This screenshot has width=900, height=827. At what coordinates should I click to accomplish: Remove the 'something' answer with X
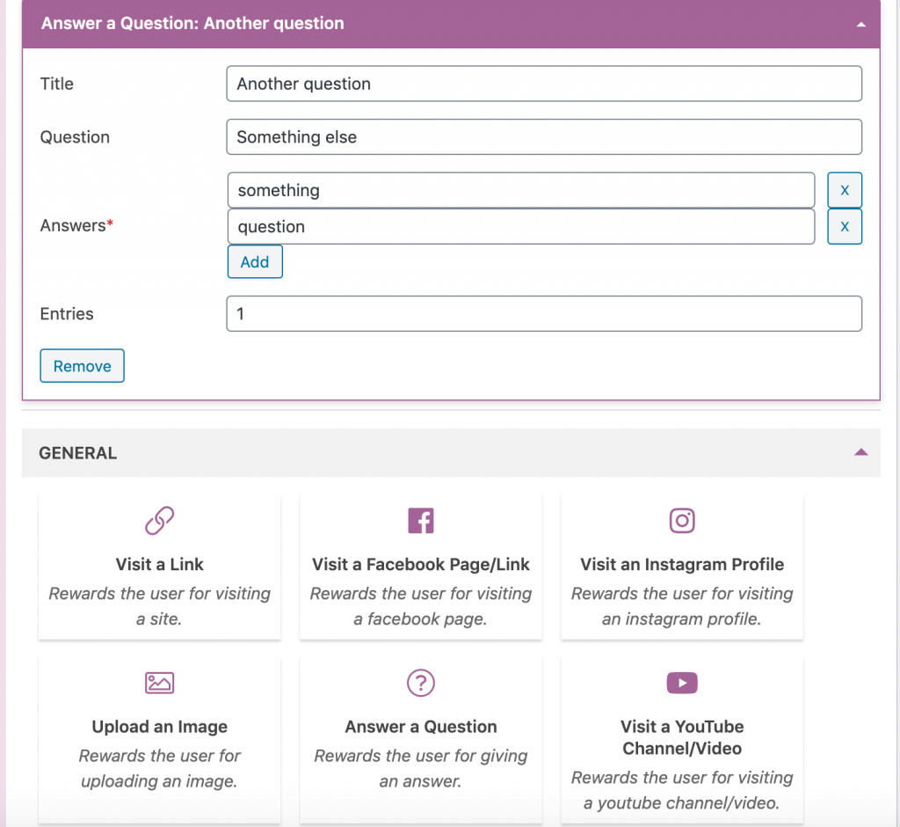(x=845, y=190)
